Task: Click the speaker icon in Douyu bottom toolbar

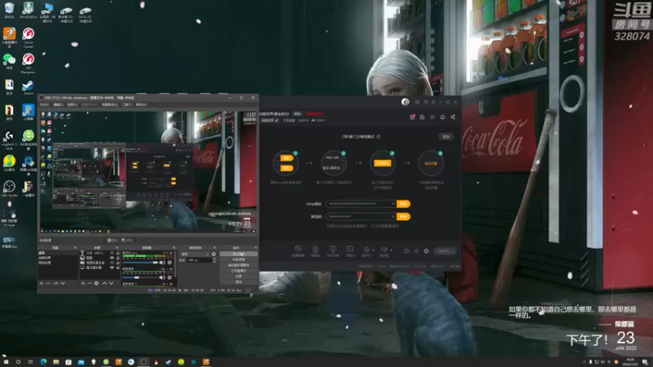Action: 384,250
